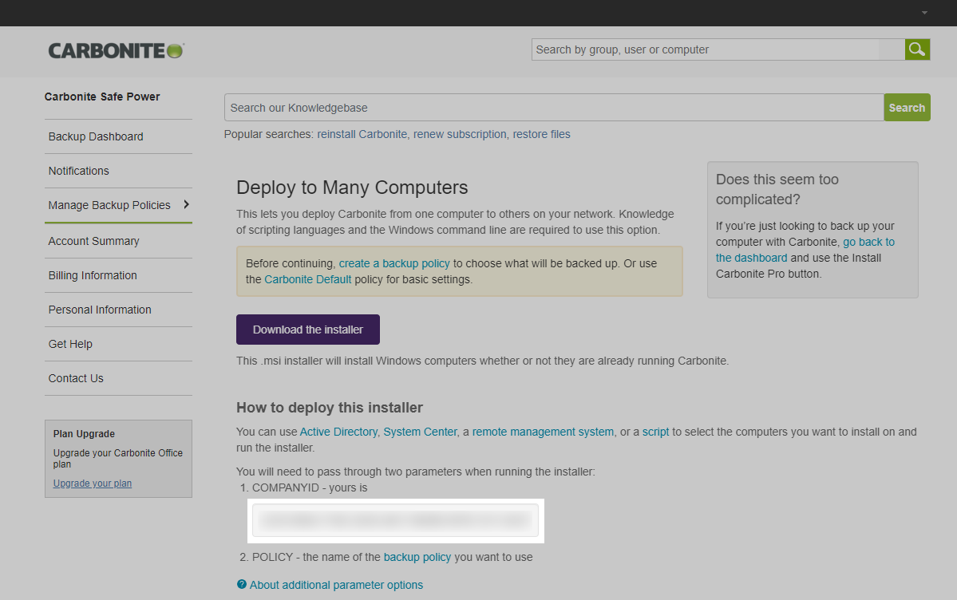Open the Carbonite Default policy link
957x600 pixels.
(308, 279)
